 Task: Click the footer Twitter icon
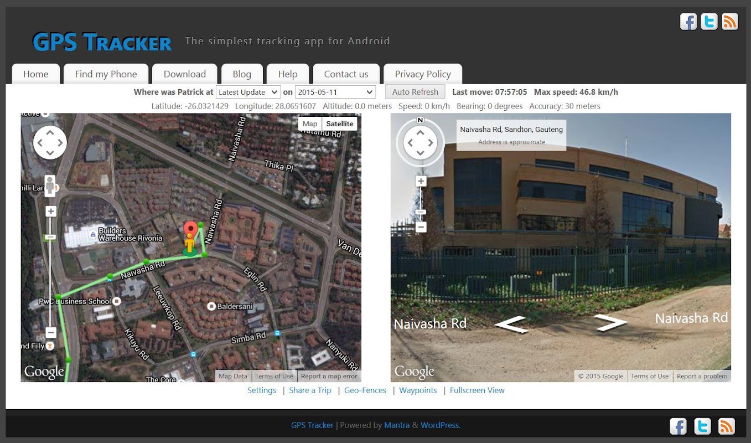click(x=702, y=426)
